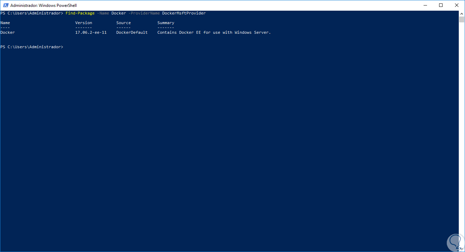Click the 'DockerDefault' source value
465x252 pixels.
coord(132,32)
